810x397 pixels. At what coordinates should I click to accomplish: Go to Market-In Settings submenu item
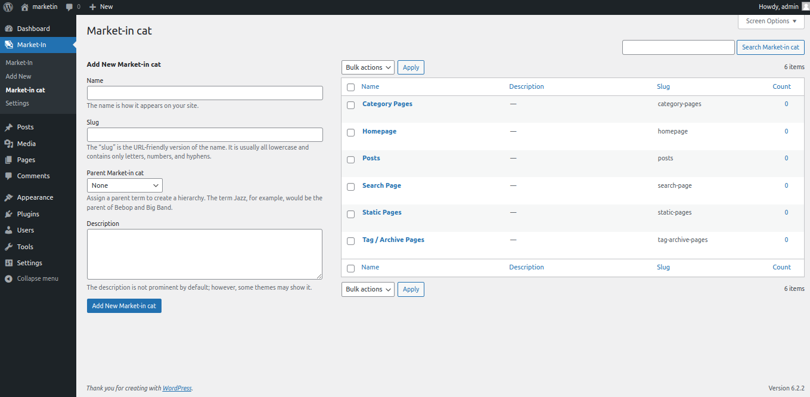(x=17, y=103)
